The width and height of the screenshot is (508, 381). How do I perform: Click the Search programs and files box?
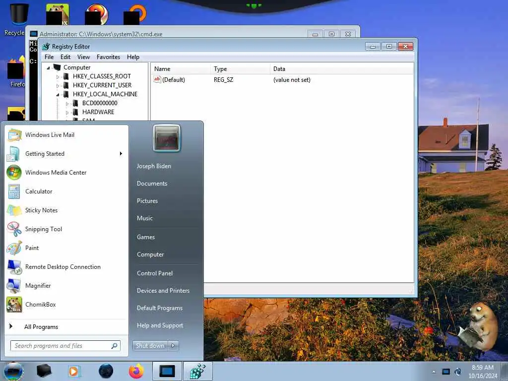tap(65, 346)
